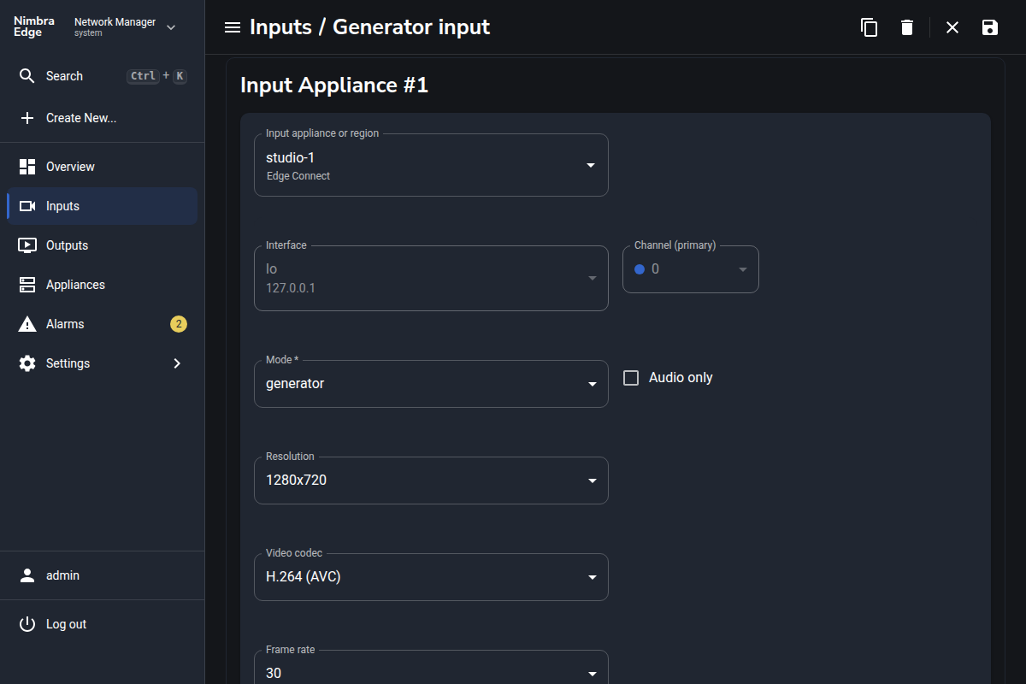Click the Log out power icon

(x=27, y=624)
